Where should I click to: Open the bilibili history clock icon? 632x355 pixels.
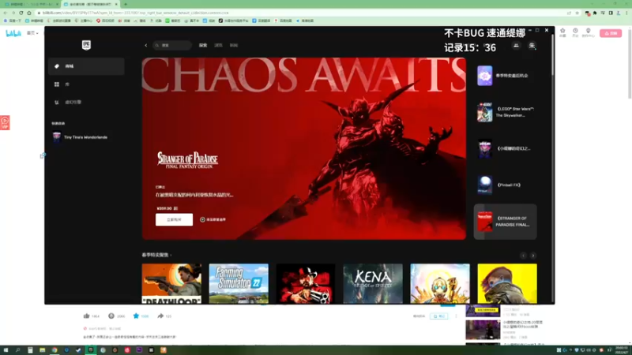point(575,32)
